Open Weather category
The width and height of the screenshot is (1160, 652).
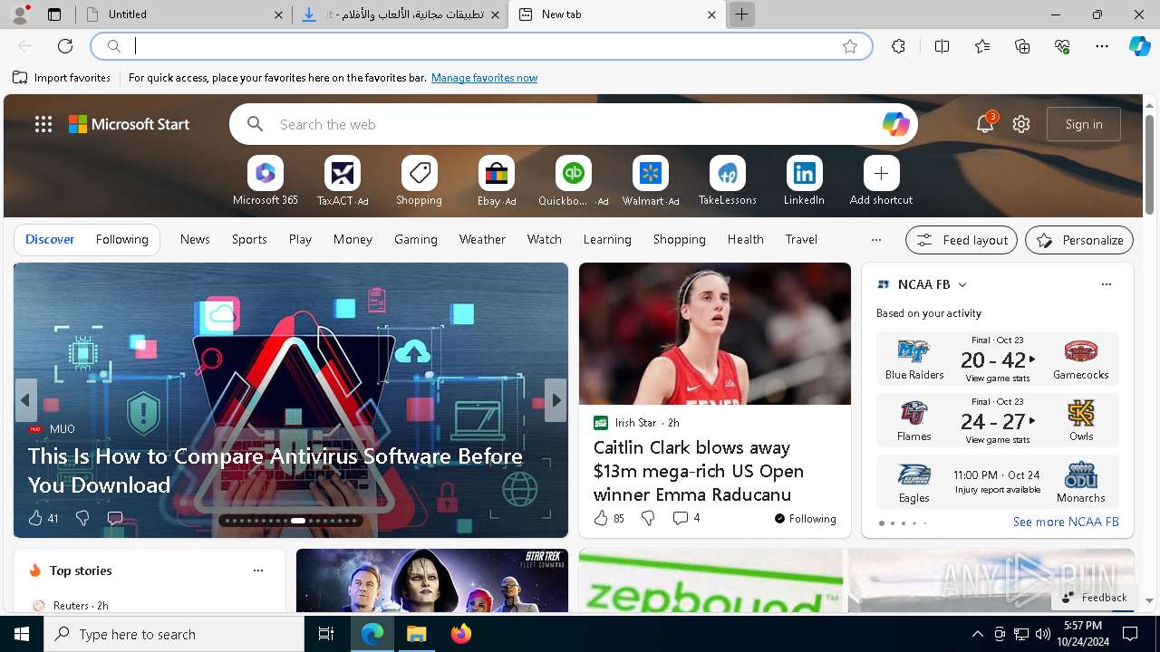tap(482, 239)
